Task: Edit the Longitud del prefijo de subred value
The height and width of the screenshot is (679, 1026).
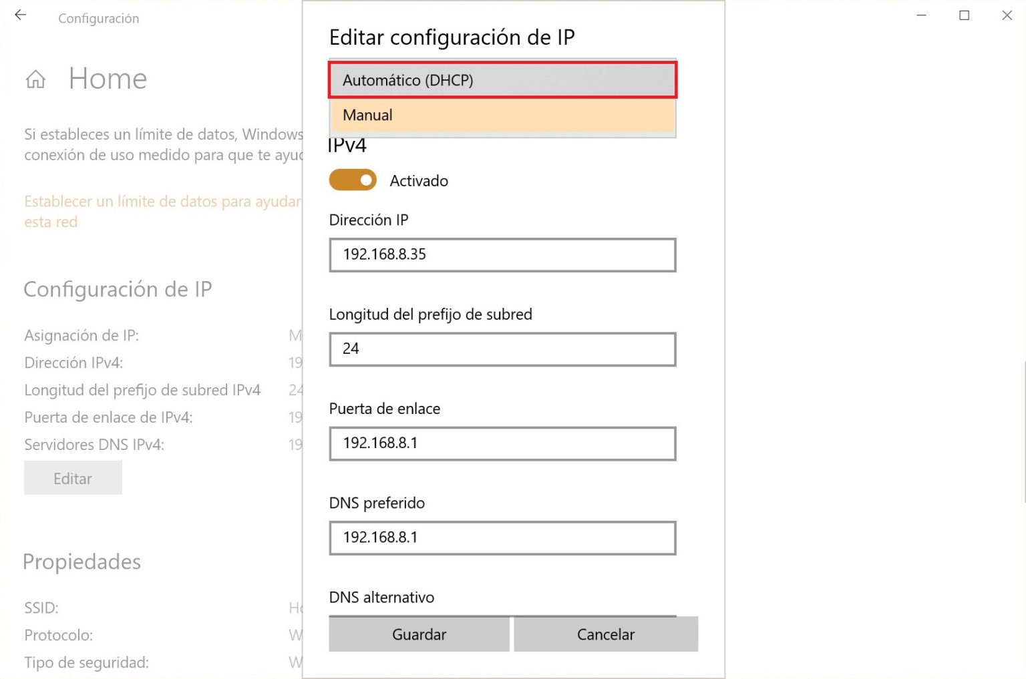Action: tap(501, 349)
